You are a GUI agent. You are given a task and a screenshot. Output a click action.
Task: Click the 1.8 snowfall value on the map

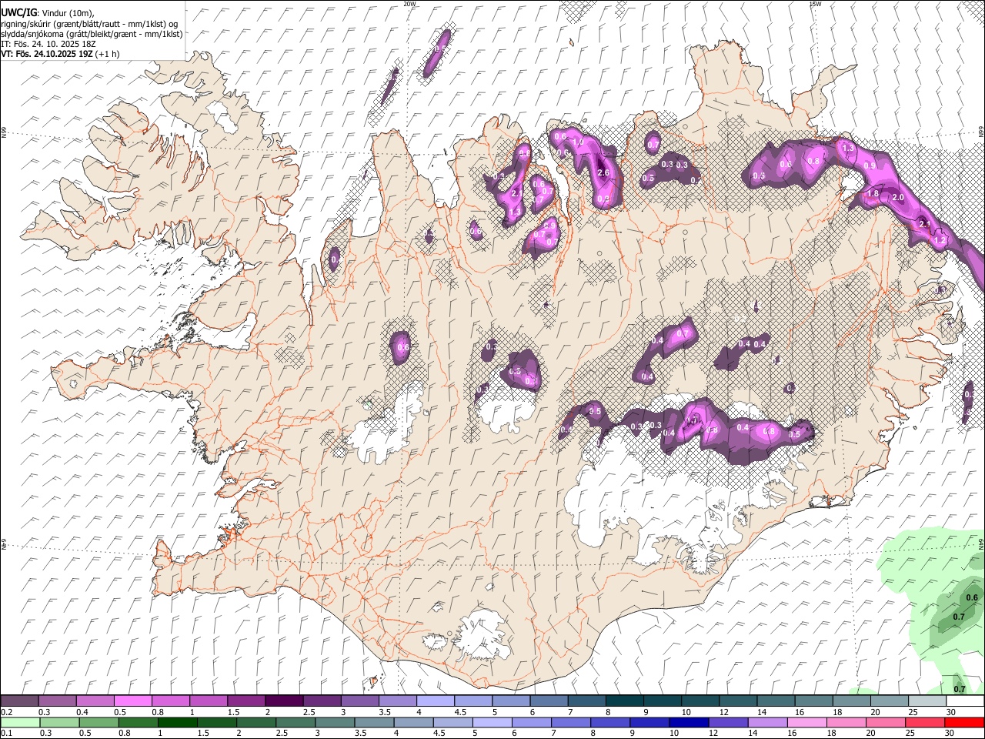873,194
